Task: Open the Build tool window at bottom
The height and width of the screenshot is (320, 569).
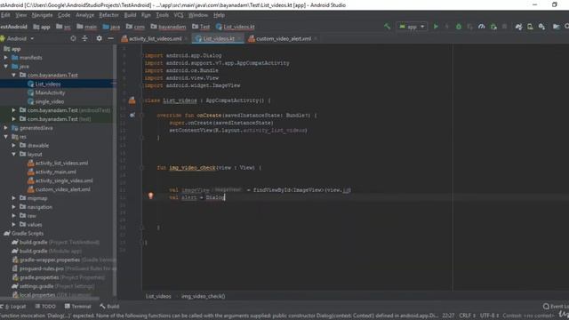Action: tap(109, 306)
